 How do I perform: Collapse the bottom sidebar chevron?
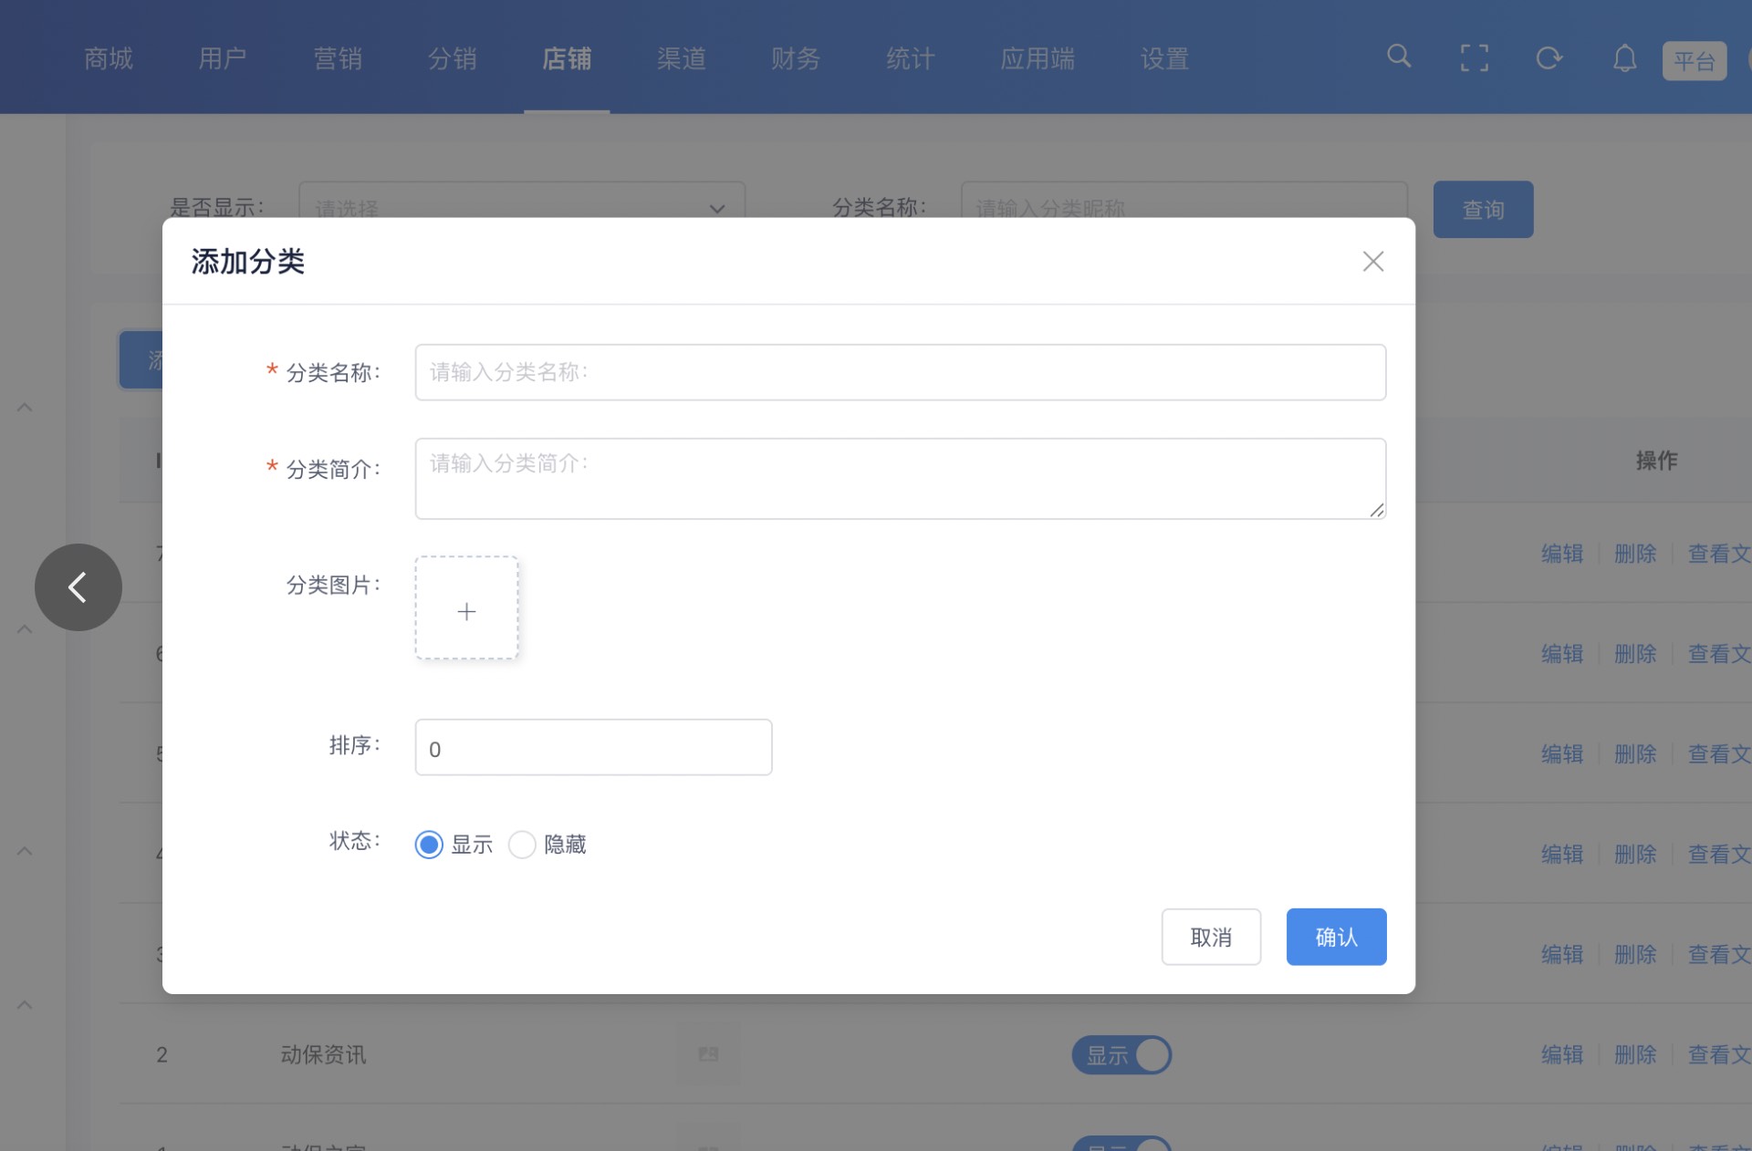25,1005
